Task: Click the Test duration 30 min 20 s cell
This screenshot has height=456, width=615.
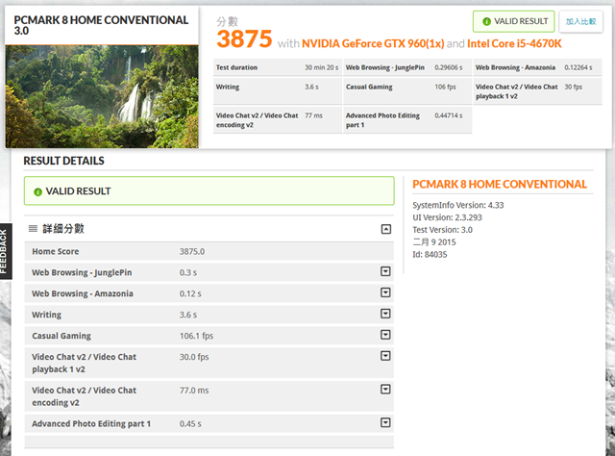Action: 277,67
